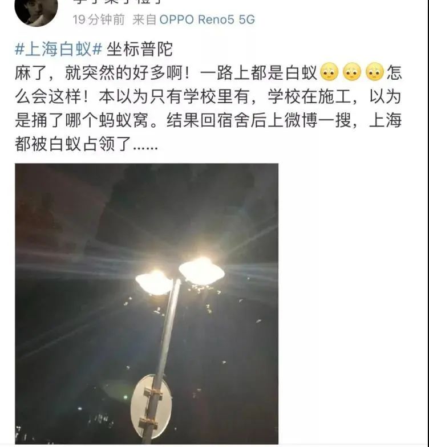Click the right glowing lamp in the photo
Viewport: 429px width, 447px height.
[202, 271]
